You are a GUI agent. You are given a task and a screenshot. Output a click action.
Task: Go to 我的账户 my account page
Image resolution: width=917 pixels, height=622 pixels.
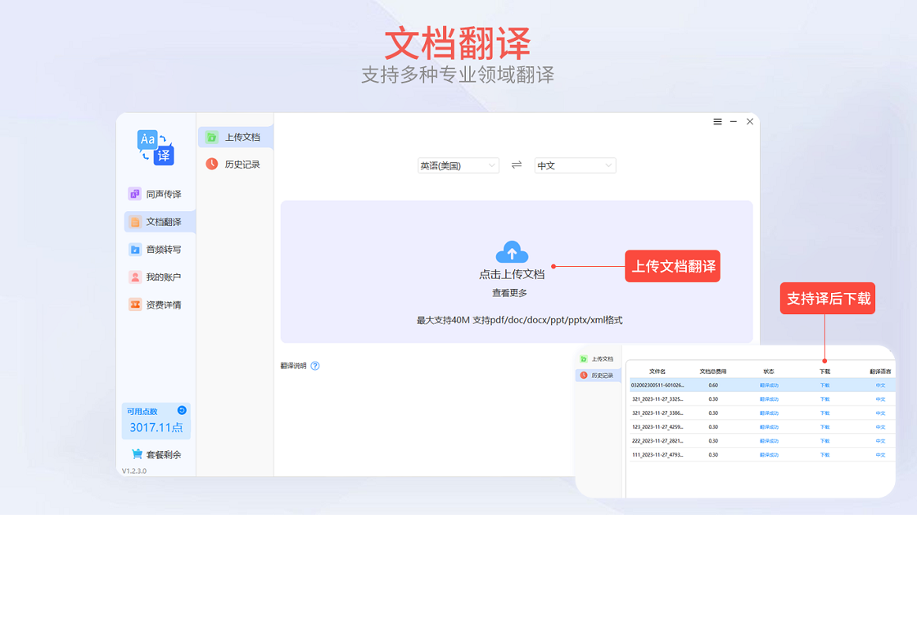(x=155, y=277)
